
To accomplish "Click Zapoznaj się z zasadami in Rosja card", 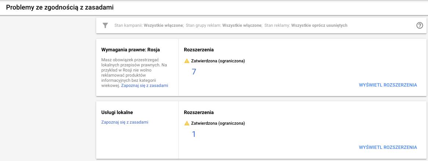I will 145,85.
